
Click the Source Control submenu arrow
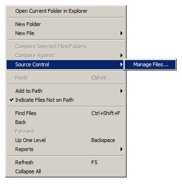click(121, 64)
